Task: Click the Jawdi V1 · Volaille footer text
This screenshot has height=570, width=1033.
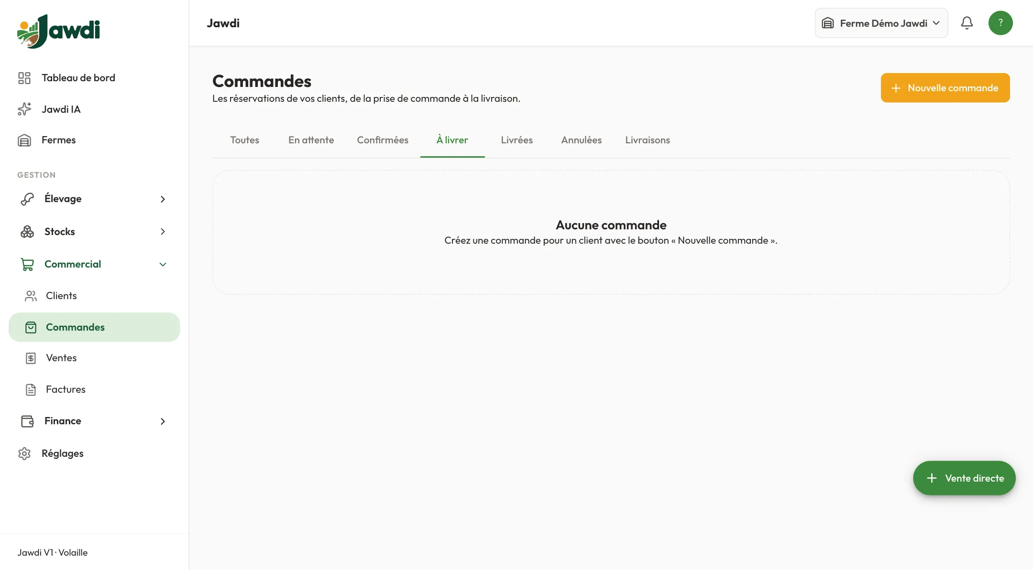Action: coord(53,552)
